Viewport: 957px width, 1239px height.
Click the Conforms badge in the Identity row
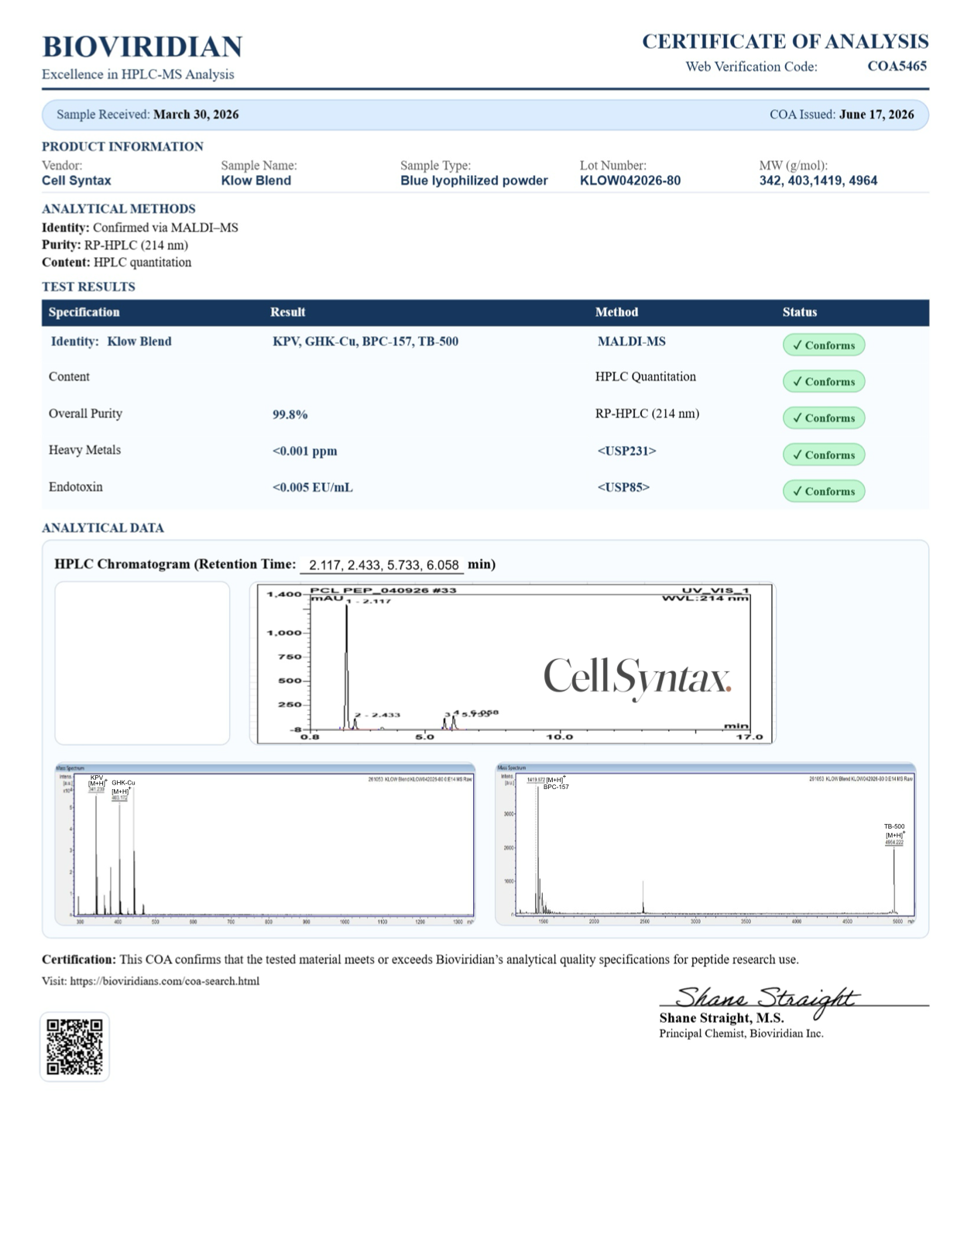click(823, 345)
